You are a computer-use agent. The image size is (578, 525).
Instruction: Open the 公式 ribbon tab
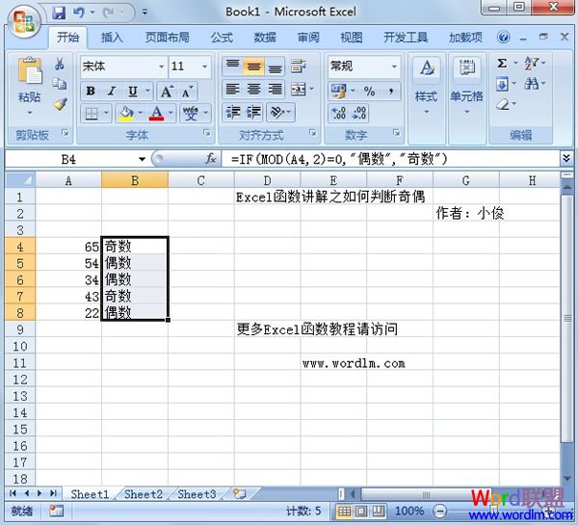click(x=222, y=38)
